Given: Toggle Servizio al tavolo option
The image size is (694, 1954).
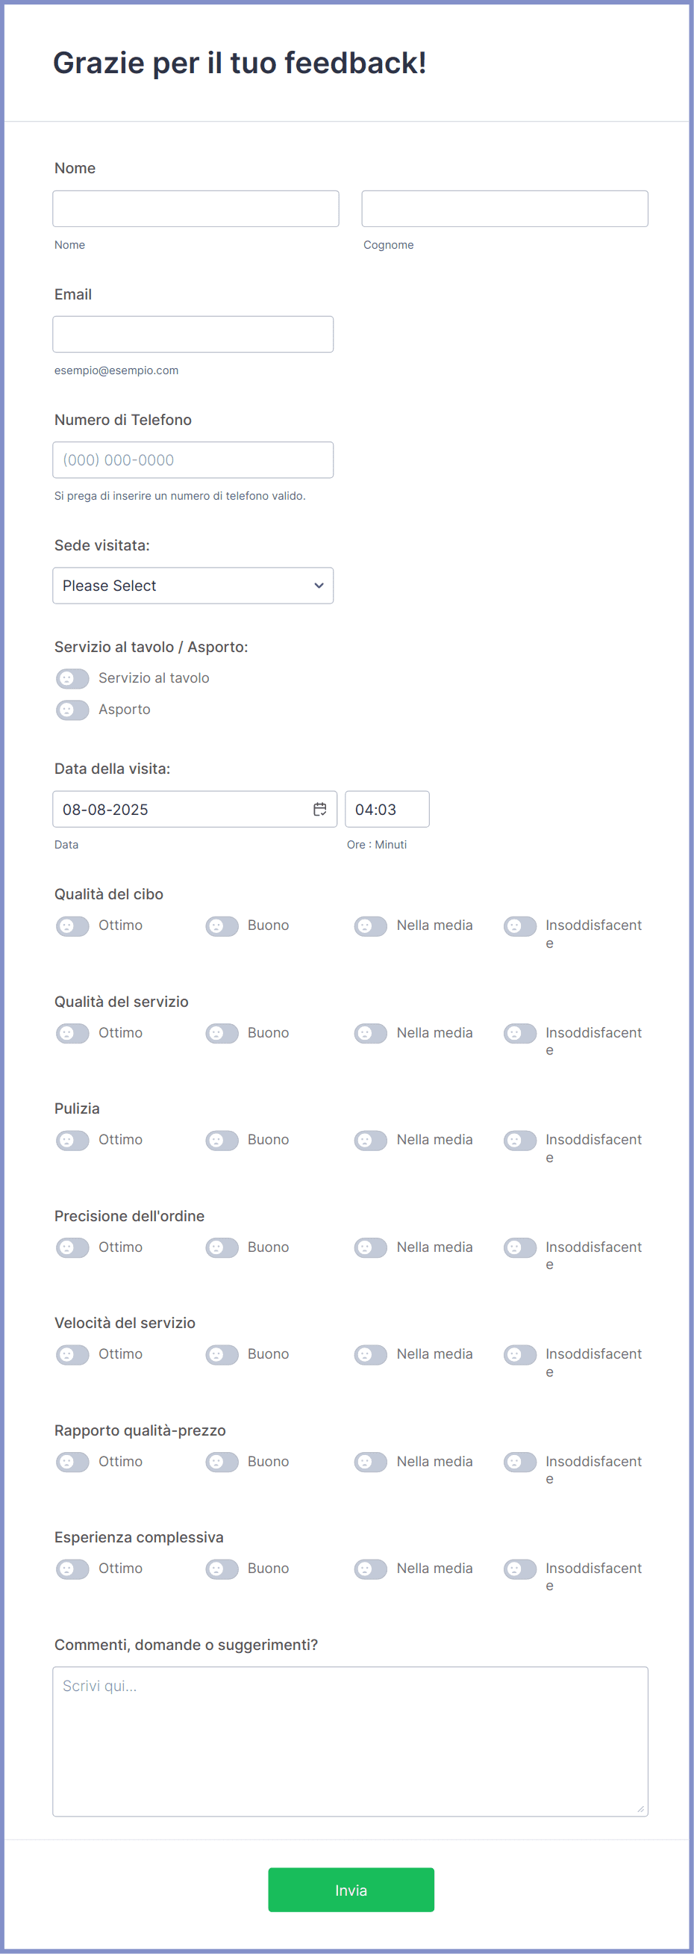Looking at the screenshot, I should pos(72,678).
